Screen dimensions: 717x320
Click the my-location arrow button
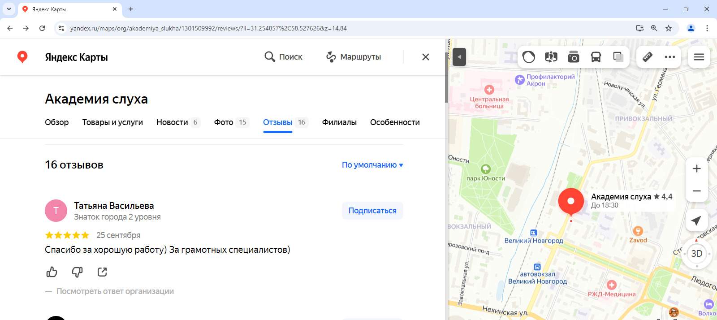click(696, 220)
